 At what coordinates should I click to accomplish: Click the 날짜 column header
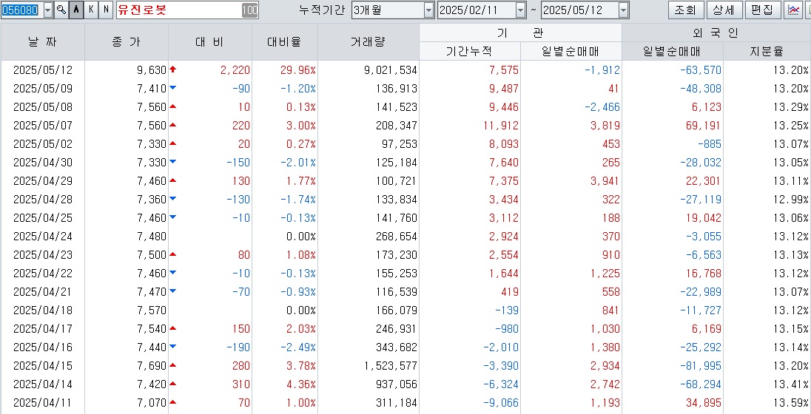[x=42, y=42]
